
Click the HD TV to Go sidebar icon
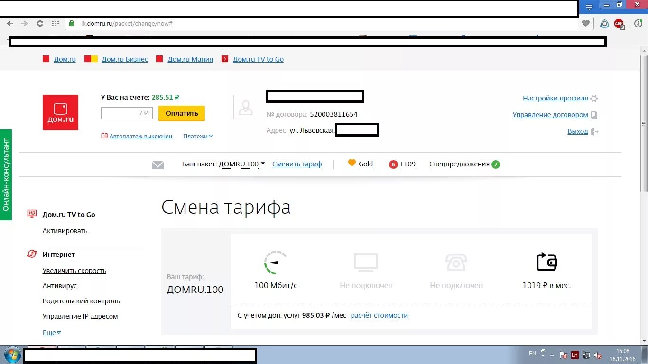pyautogui.click(x=32, y=214)
